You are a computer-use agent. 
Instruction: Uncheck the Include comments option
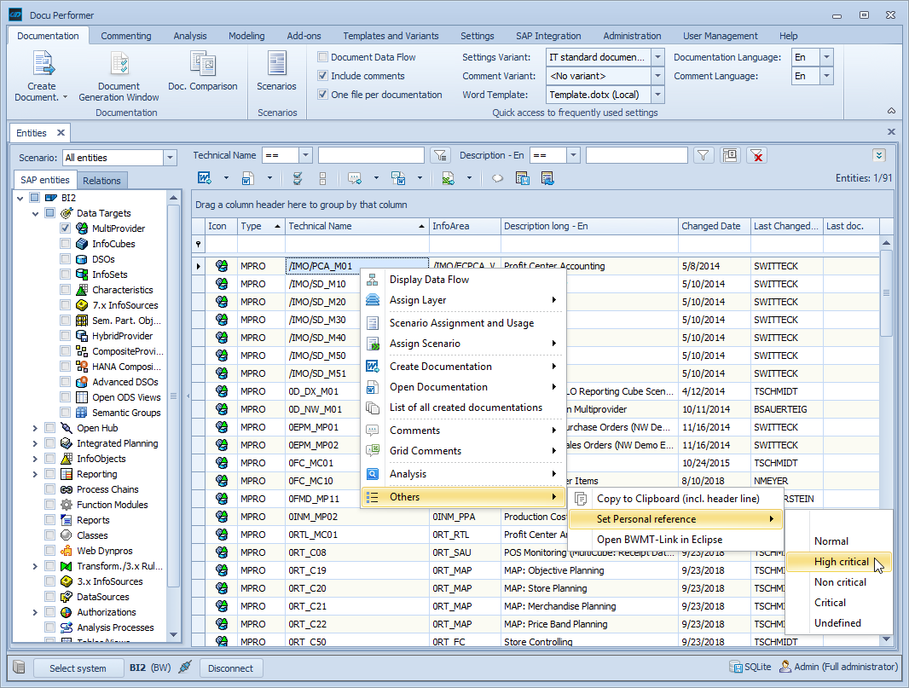tap(321, 75)
